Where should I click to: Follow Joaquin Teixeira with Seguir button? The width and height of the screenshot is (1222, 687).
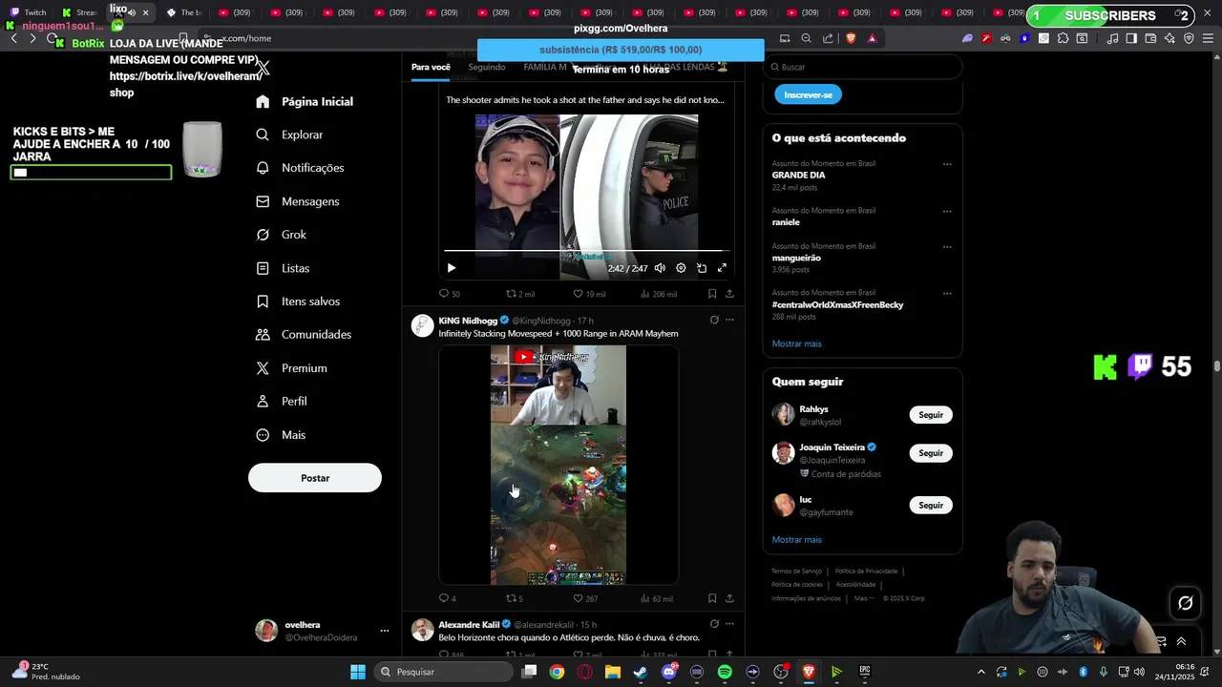pos(931,453)
